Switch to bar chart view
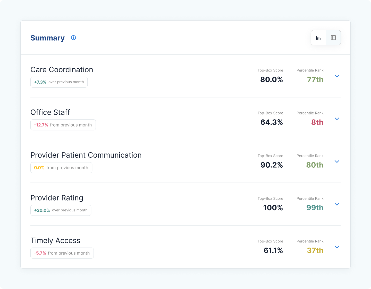The height and width of the screenshot is (289, 371). click(318, 38)
